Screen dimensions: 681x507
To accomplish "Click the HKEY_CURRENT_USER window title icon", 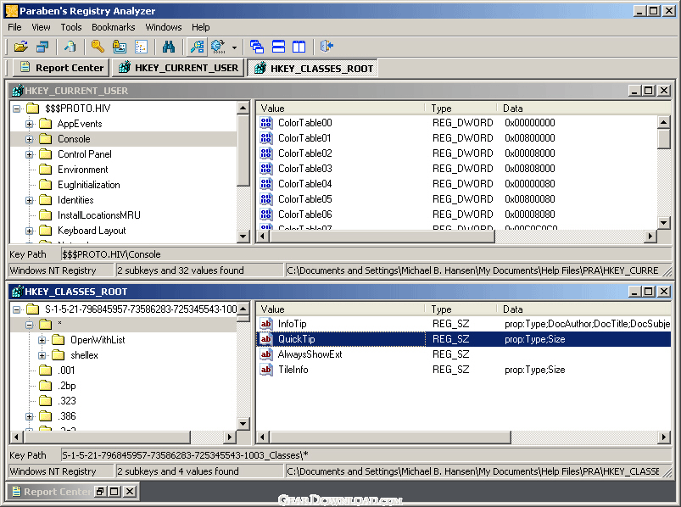I will (18, 91).
